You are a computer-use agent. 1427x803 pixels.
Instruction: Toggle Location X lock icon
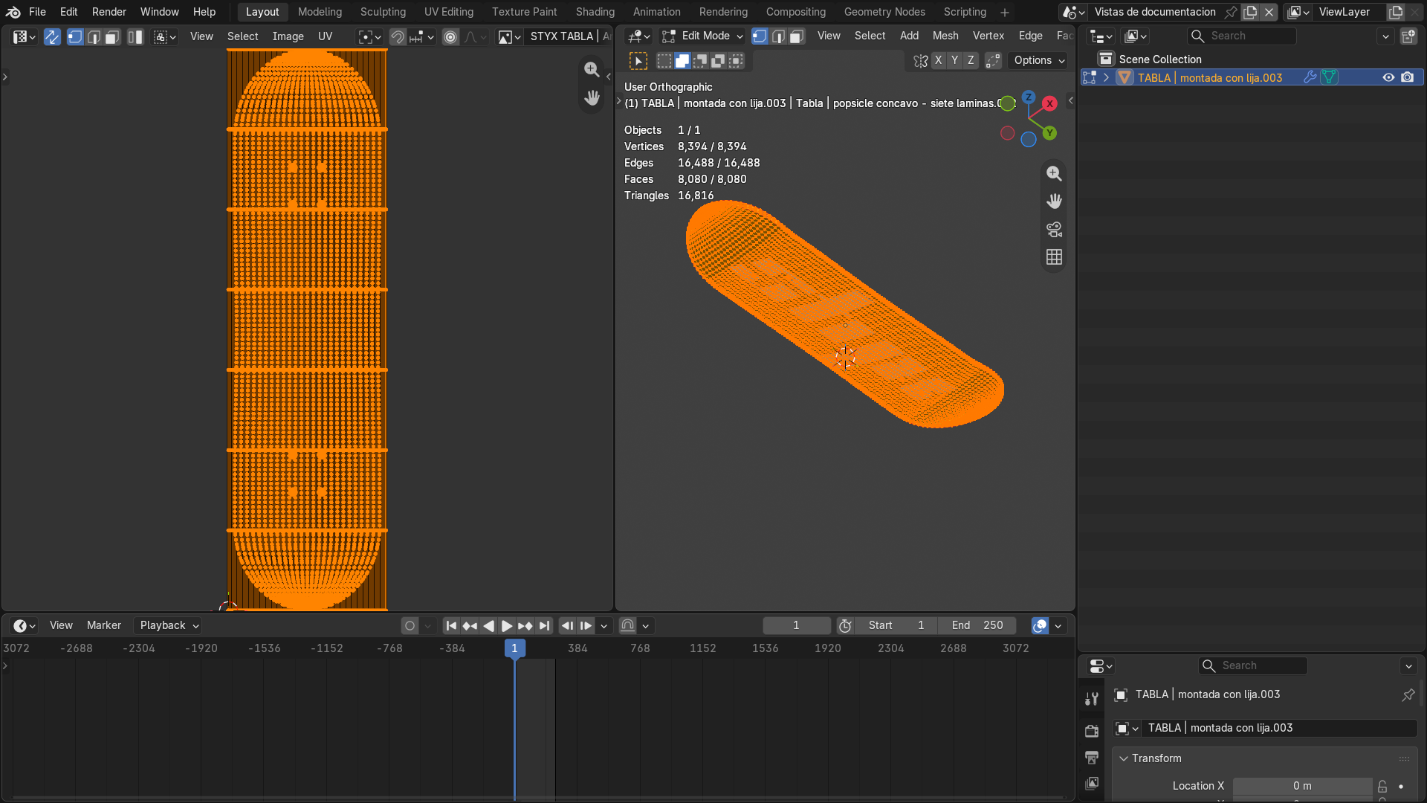point(1382,786)
